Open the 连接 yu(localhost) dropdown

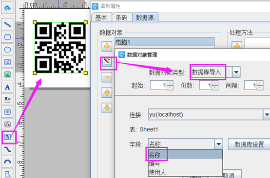(267, 114)
